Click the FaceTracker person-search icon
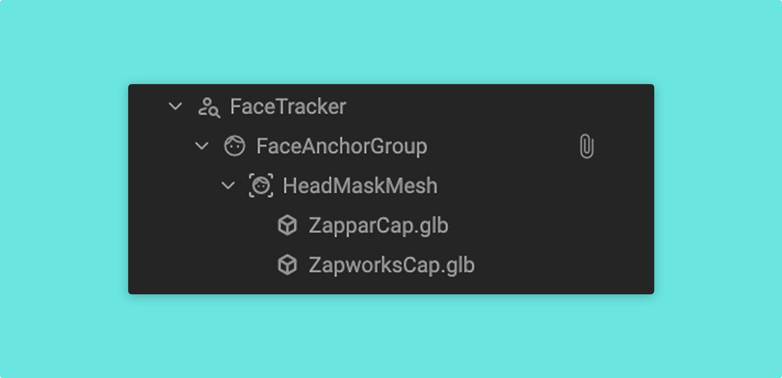Viewport: 782px width, 378px height. tap(209, 107)
